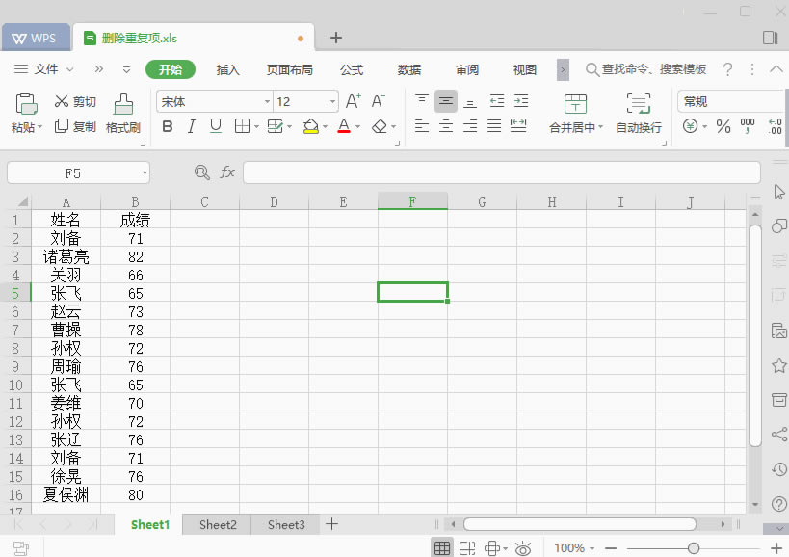Switch to the Sheet2 worksheet tab
The width and height of the screenshot is (789, 557).
(x=216, y=524)
